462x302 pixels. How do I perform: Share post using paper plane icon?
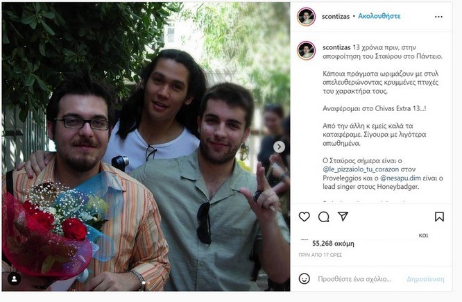point(343,216)
